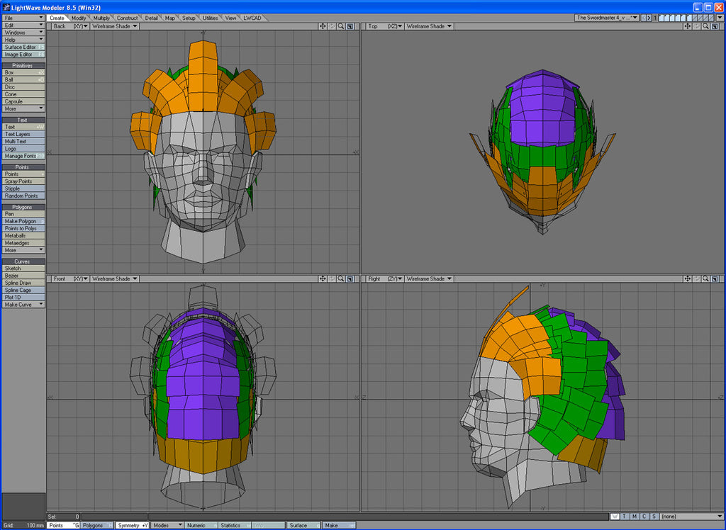Viewport: 726px width, 530px height.
Task: Maximize the Right viewport with its corner icon
Action: coord(713,279)
